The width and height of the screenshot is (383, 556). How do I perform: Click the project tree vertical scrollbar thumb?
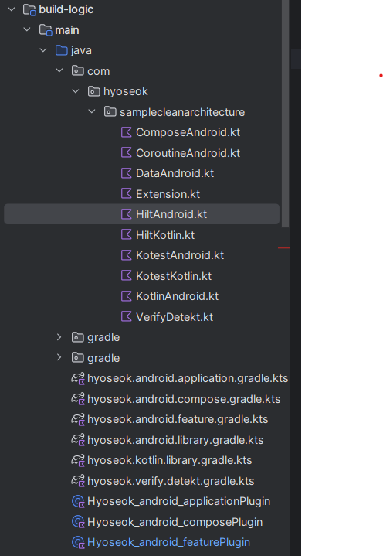(x=285, y=114)
